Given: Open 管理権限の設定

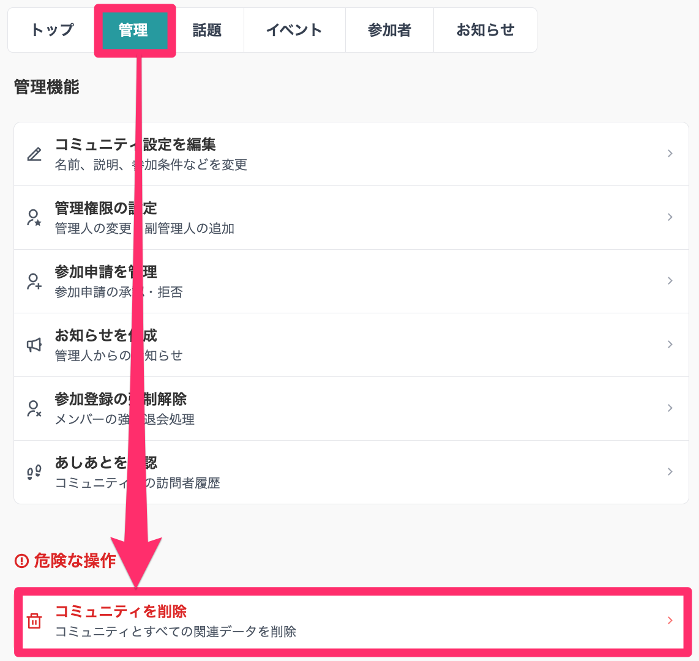Looking at the screenshot, I should (351, 217).
